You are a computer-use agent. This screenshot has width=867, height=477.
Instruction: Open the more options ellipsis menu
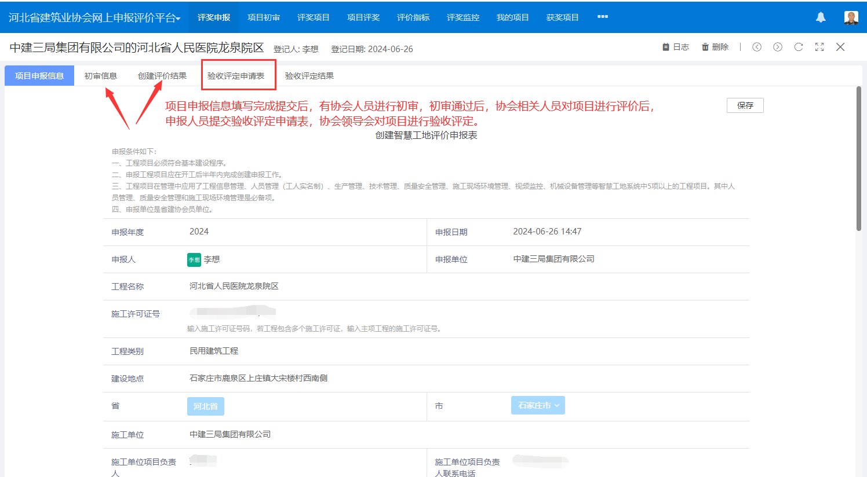pyautogui.click(x=603, y=17)
